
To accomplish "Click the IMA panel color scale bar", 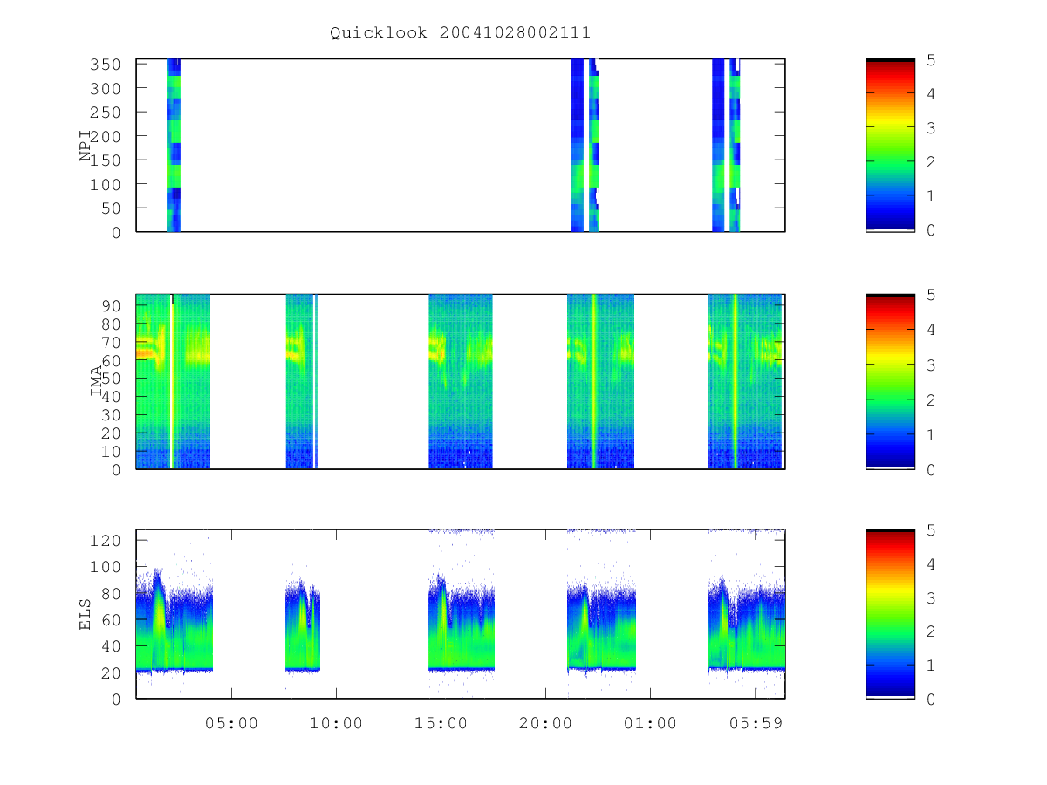I will [890, 381].
